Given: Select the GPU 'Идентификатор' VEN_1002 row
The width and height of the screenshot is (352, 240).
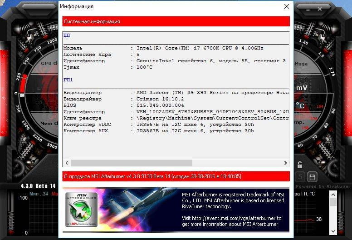Looking at the screenshot, I should tap(176, 111).
